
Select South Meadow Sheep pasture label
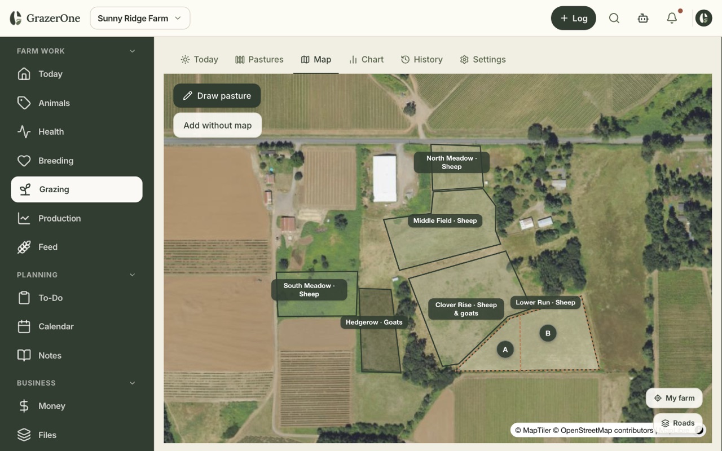pyautogui.click(x=309, y=290)
